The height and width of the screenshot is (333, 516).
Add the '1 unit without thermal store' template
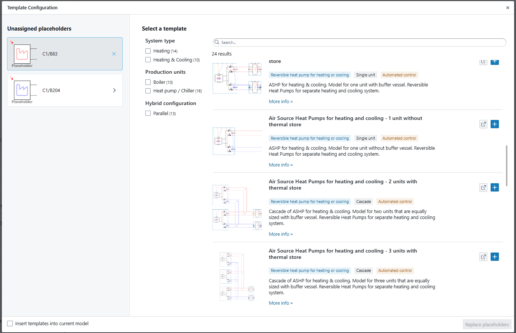tap(494, 124)
